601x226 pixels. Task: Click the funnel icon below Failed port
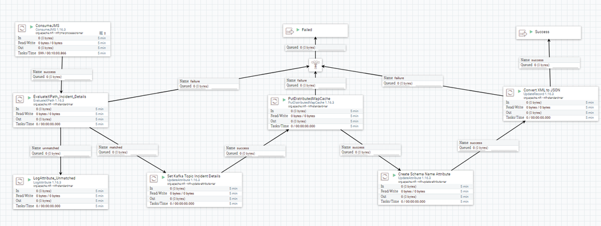(x=315, y=65)
